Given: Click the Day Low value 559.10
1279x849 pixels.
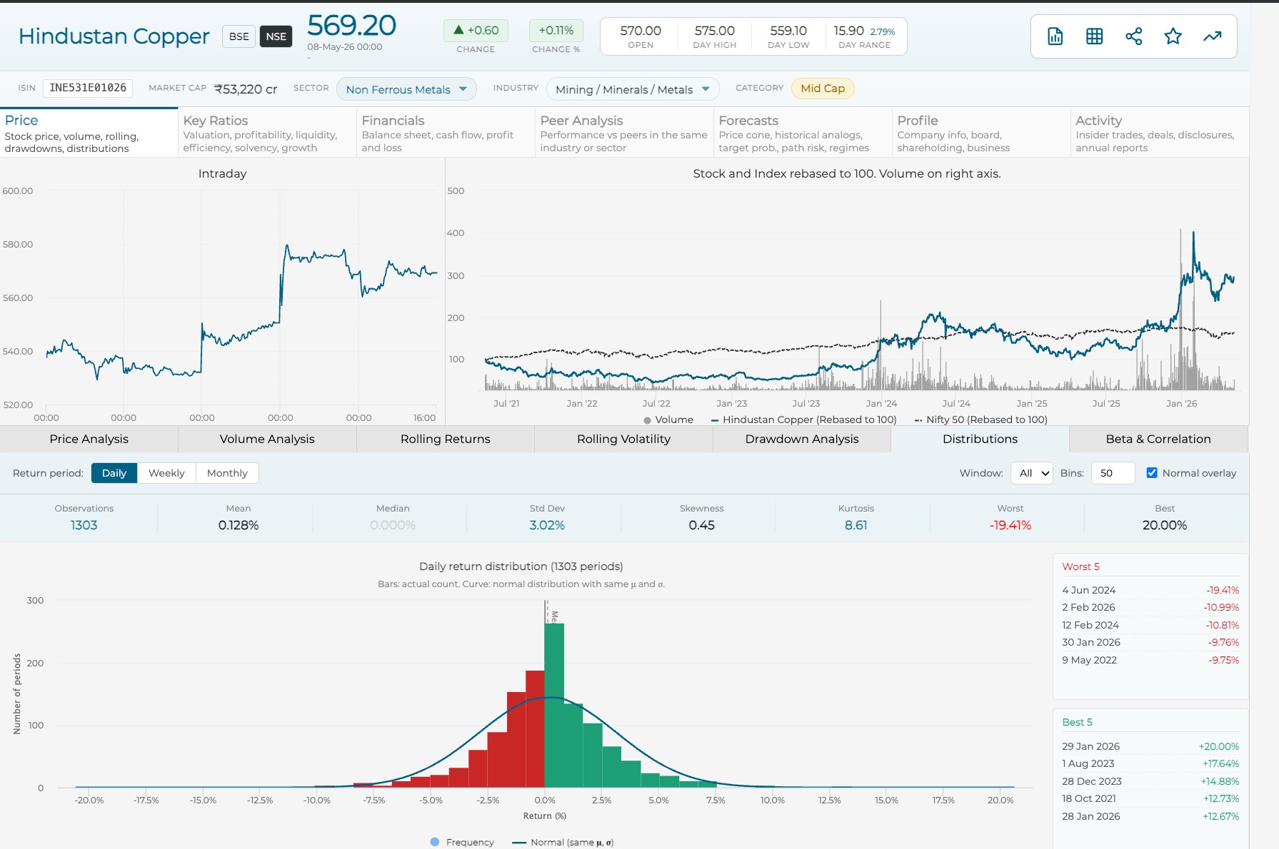Looking at the screenshot, I should tap(788, 31).
